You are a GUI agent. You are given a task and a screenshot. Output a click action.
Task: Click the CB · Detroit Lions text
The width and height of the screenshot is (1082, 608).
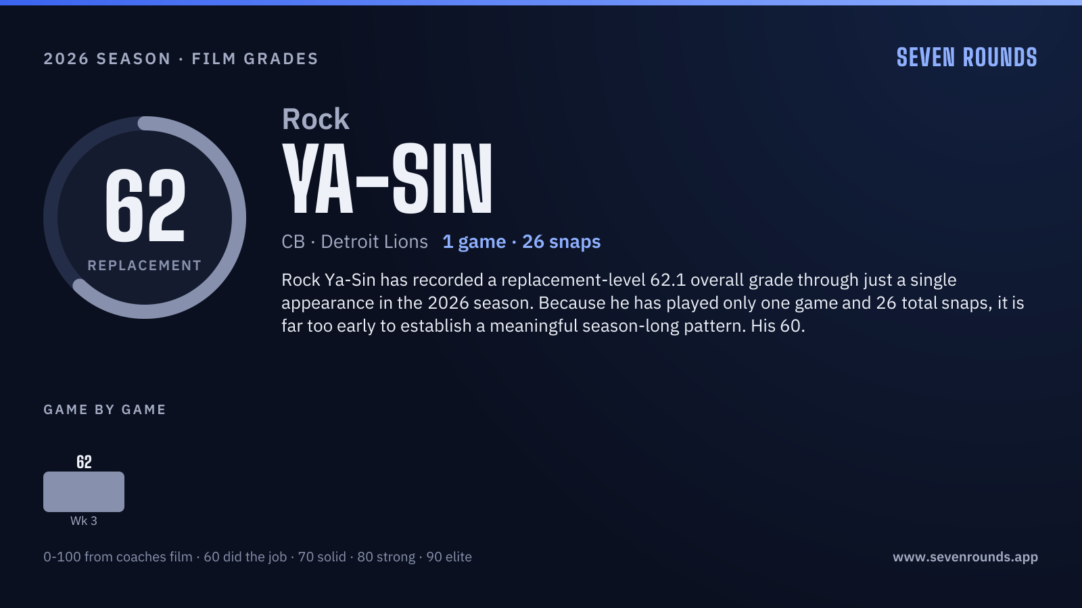click(x=354, y=242)
